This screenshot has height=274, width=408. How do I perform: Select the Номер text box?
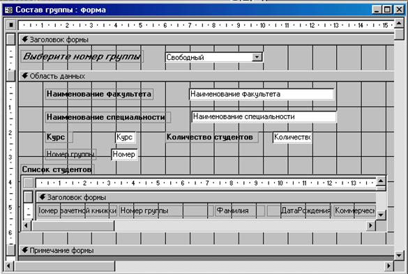[124, 154]
